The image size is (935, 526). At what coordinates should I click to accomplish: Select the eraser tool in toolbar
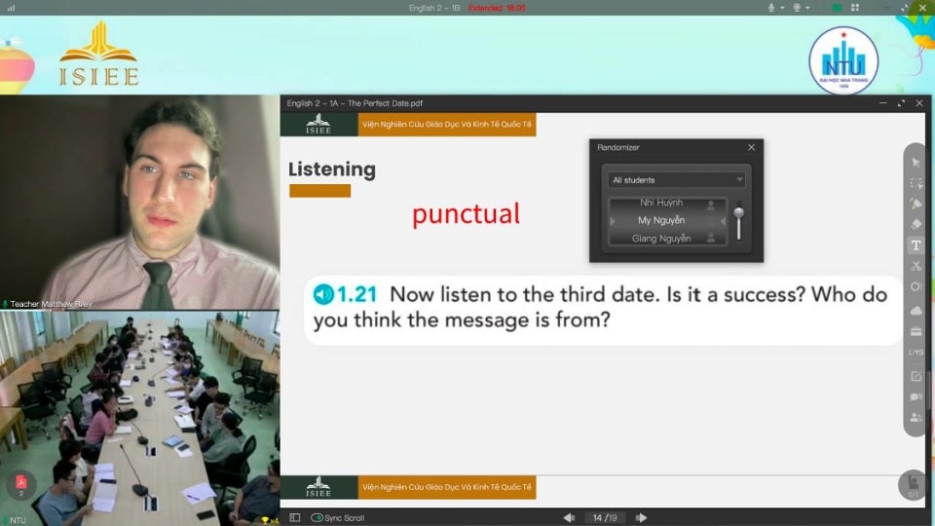click(916, 224)
